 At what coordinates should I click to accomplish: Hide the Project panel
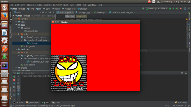(54, 12)
